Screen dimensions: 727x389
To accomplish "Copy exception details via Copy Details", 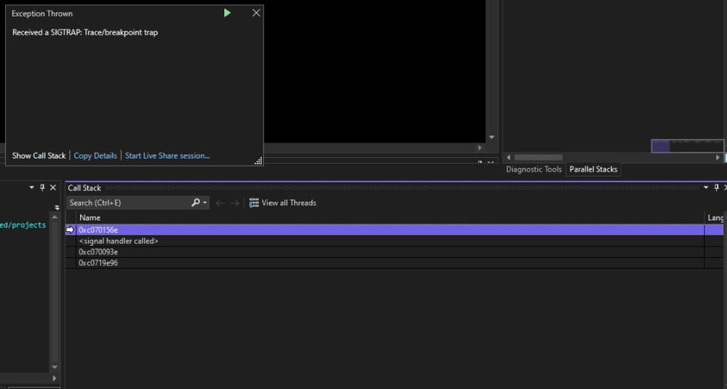I will coord(95,156).
